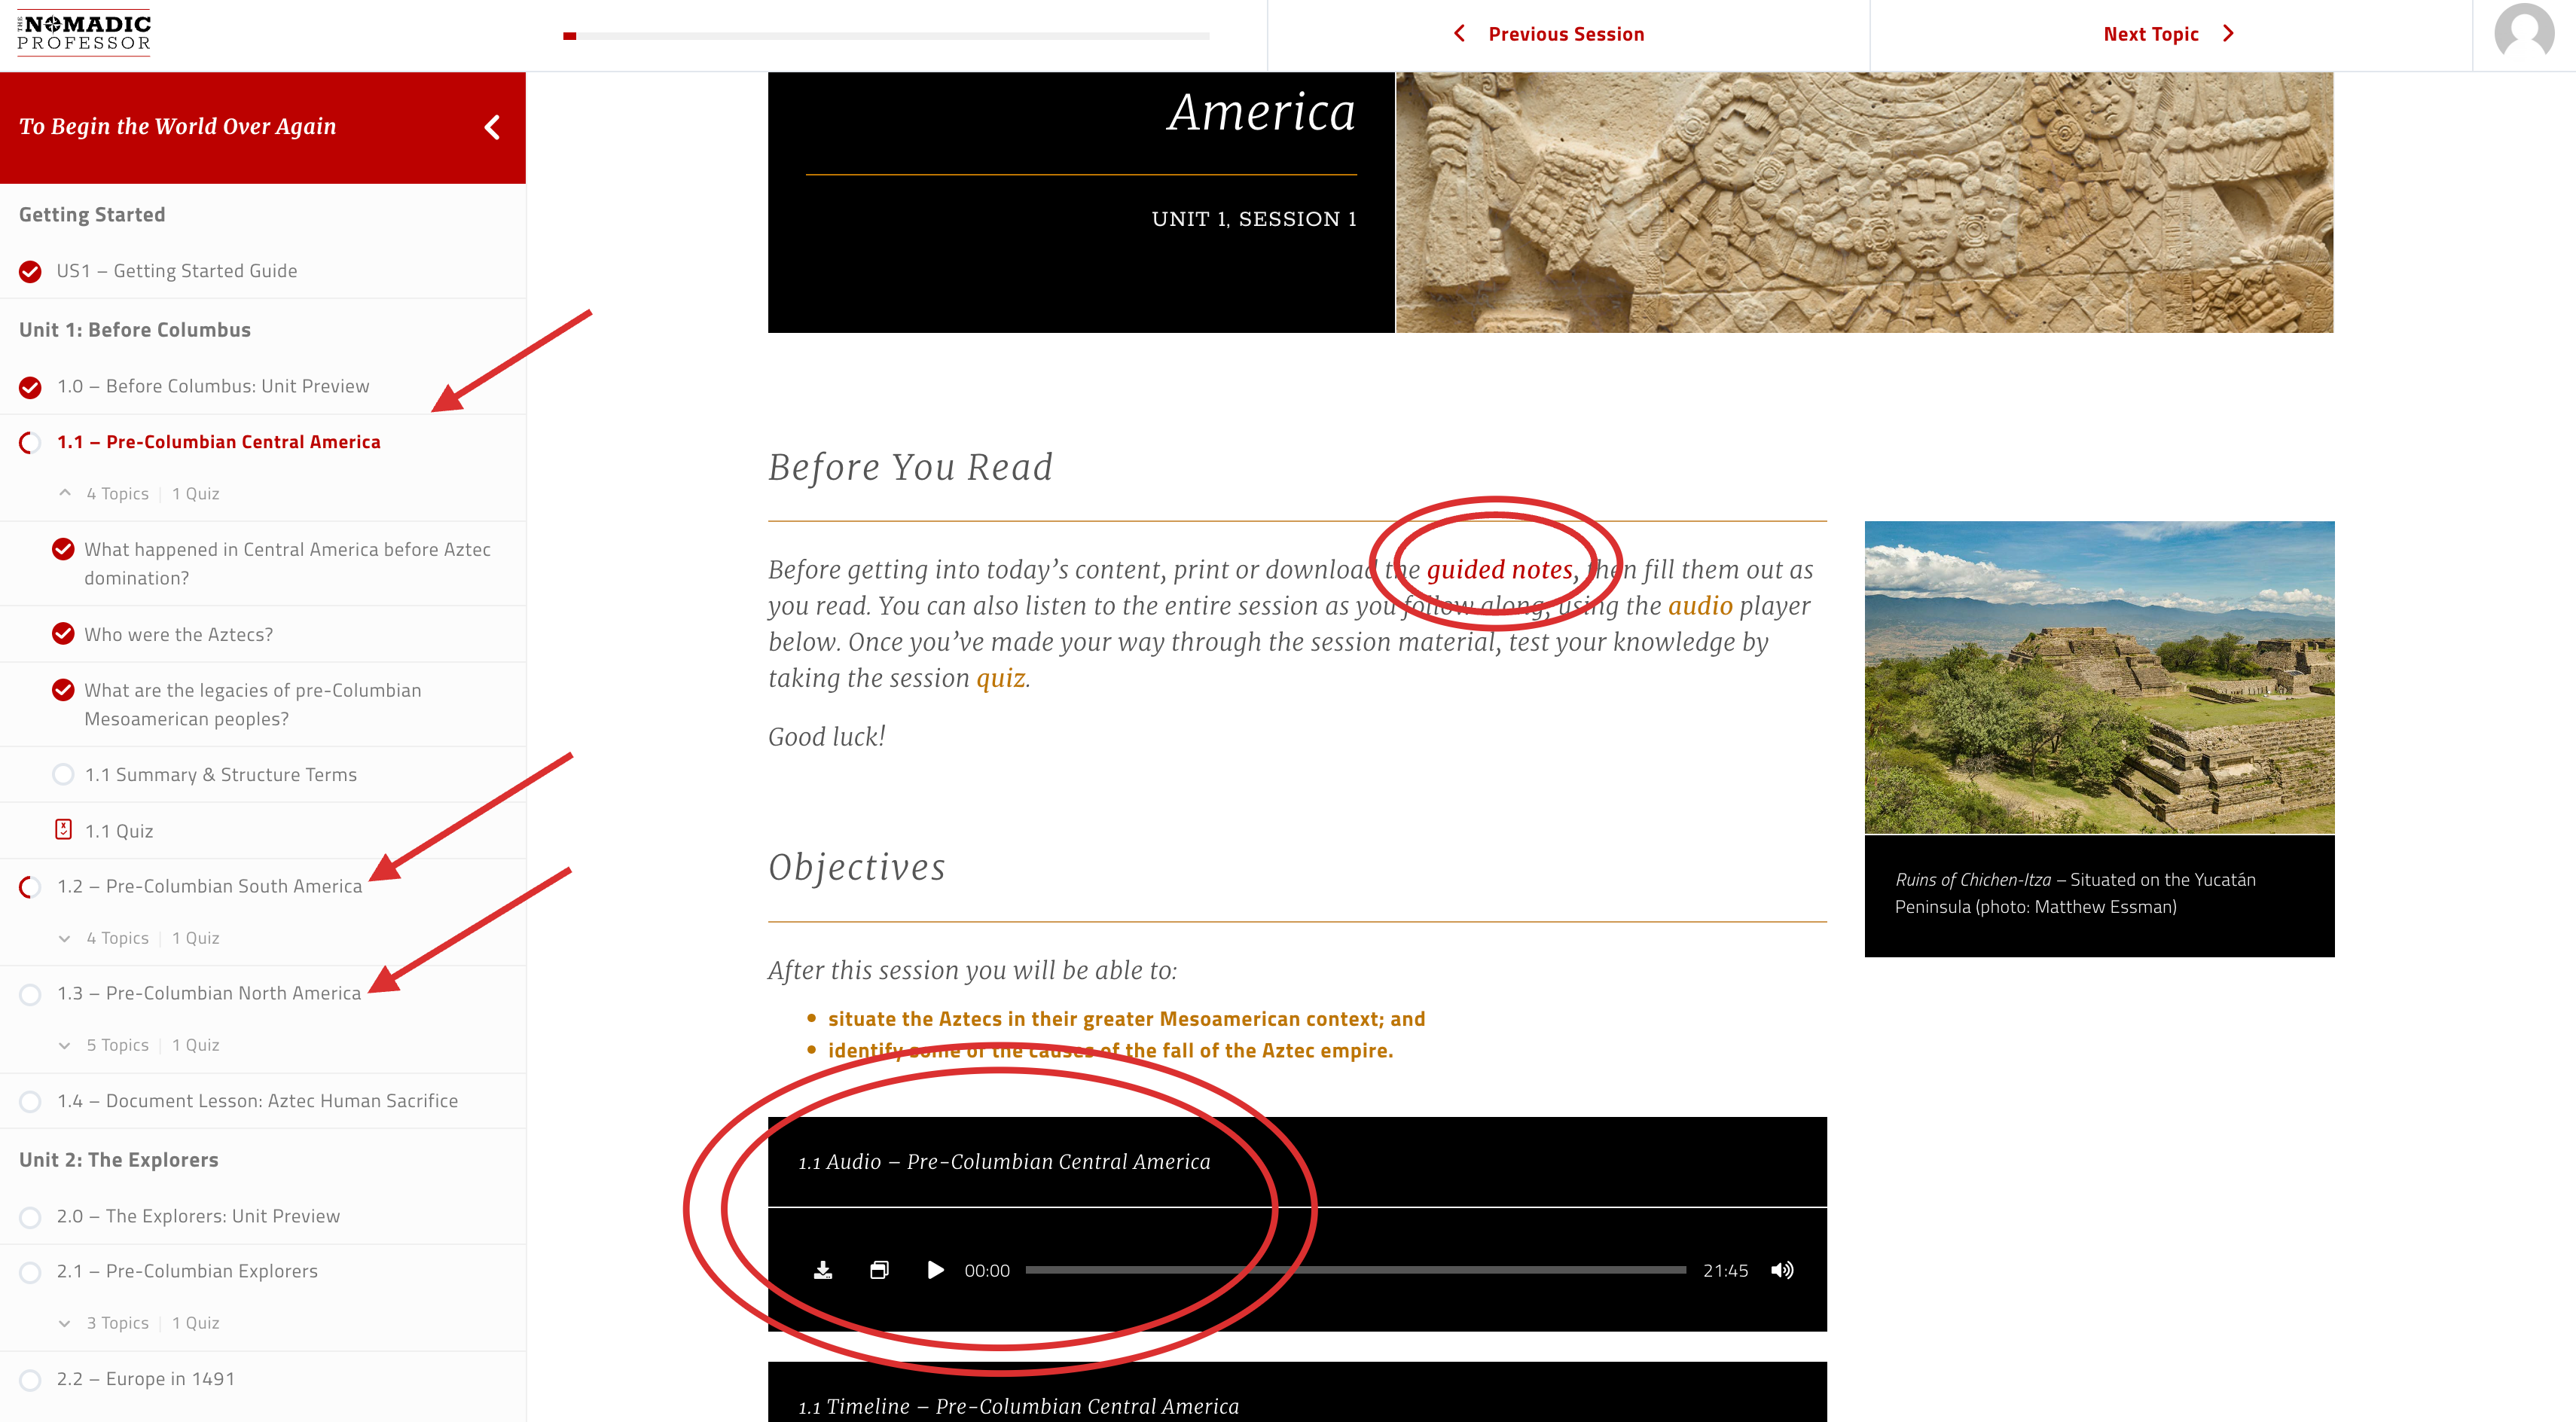Open the 1.1 Quiz entry

click(119, 831)
